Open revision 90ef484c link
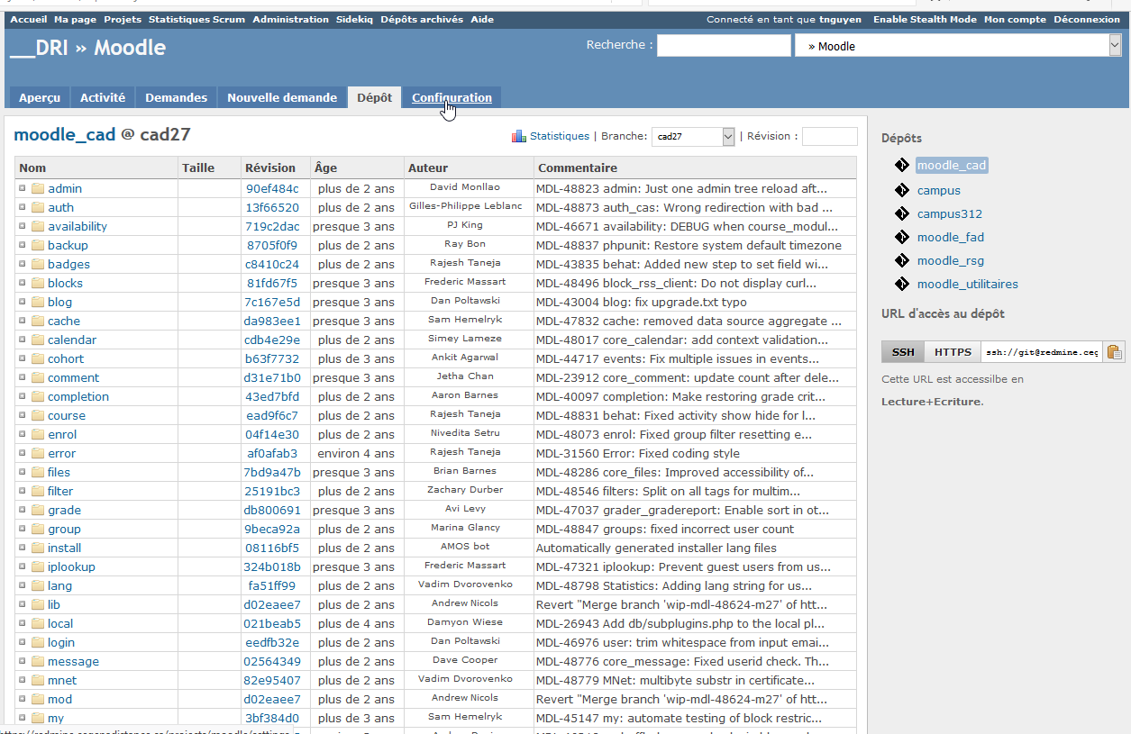Image resolution: width=1131 pixels, height=734 pixels. click(x=271, y=189)
